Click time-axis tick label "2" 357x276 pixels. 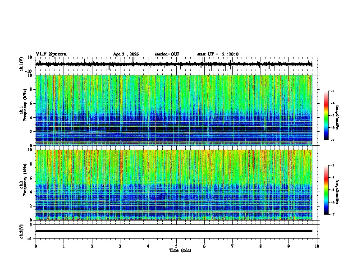point(92,246)
